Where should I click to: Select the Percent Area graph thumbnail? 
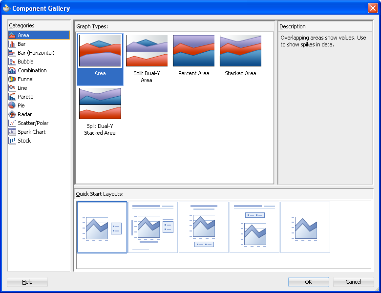(193, 51)
